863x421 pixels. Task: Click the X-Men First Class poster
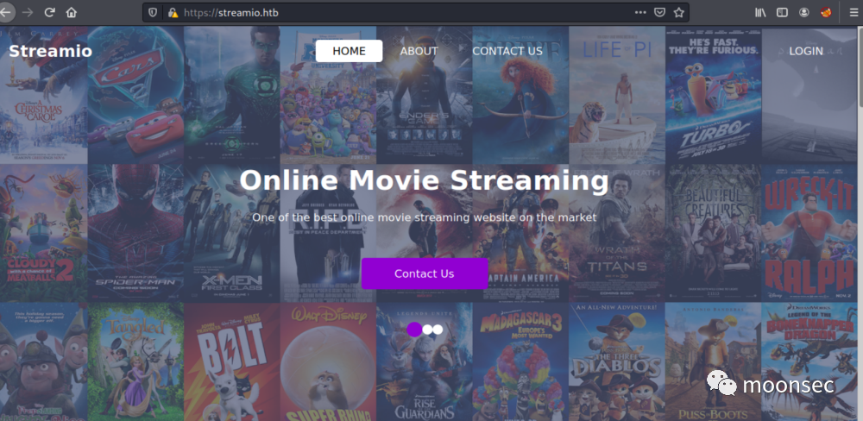231,233
